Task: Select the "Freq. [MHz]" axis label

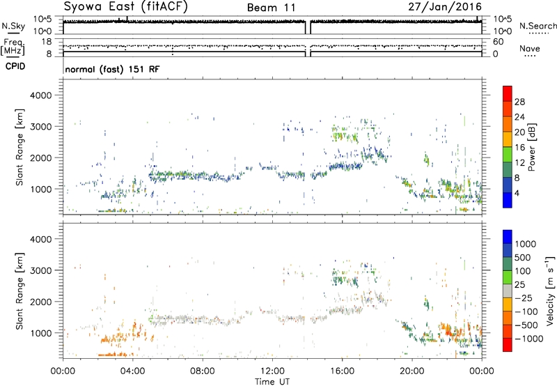Action: click(x=13, y=47)
